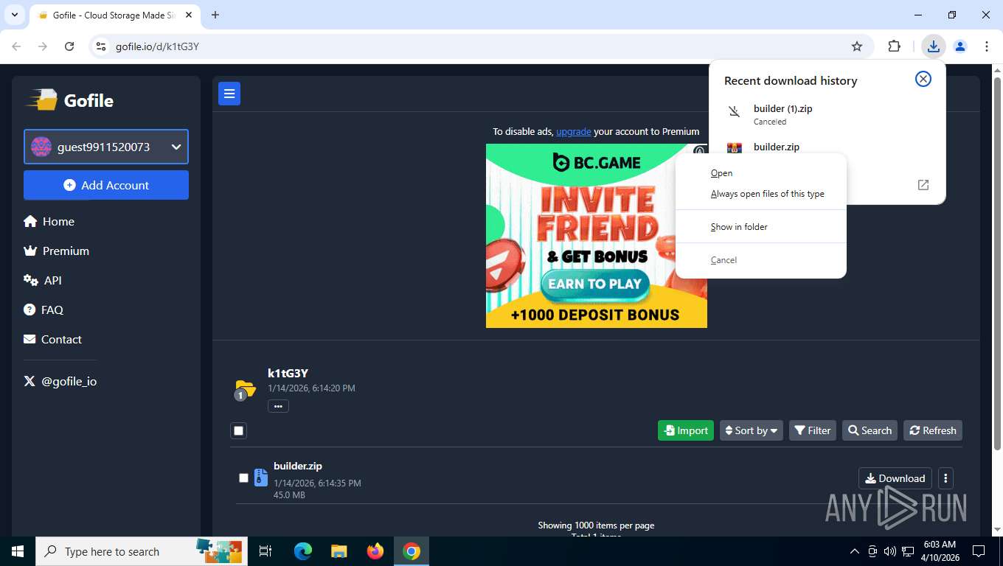This screenshot has width=1003, height=566.
Task: Visit the @gofile_io X profile link
Action: click(x=60, y=381)
